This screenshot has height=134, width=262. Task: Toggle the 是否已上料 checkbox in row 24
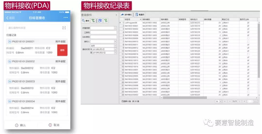point(248,94)
